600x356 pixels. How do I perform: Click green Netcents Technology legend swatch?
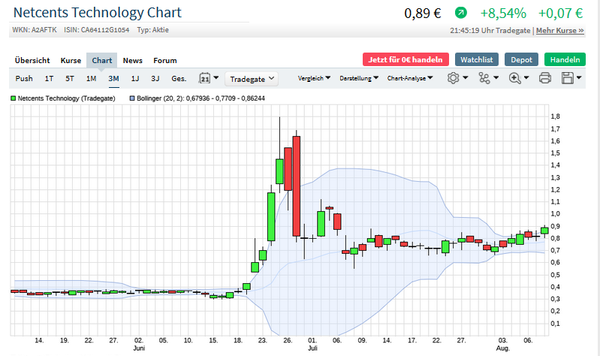[13, 98]
